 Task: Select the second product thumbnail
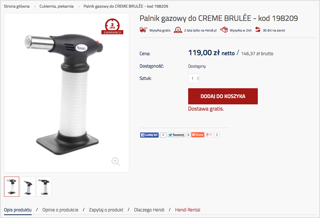click(28, 187)
